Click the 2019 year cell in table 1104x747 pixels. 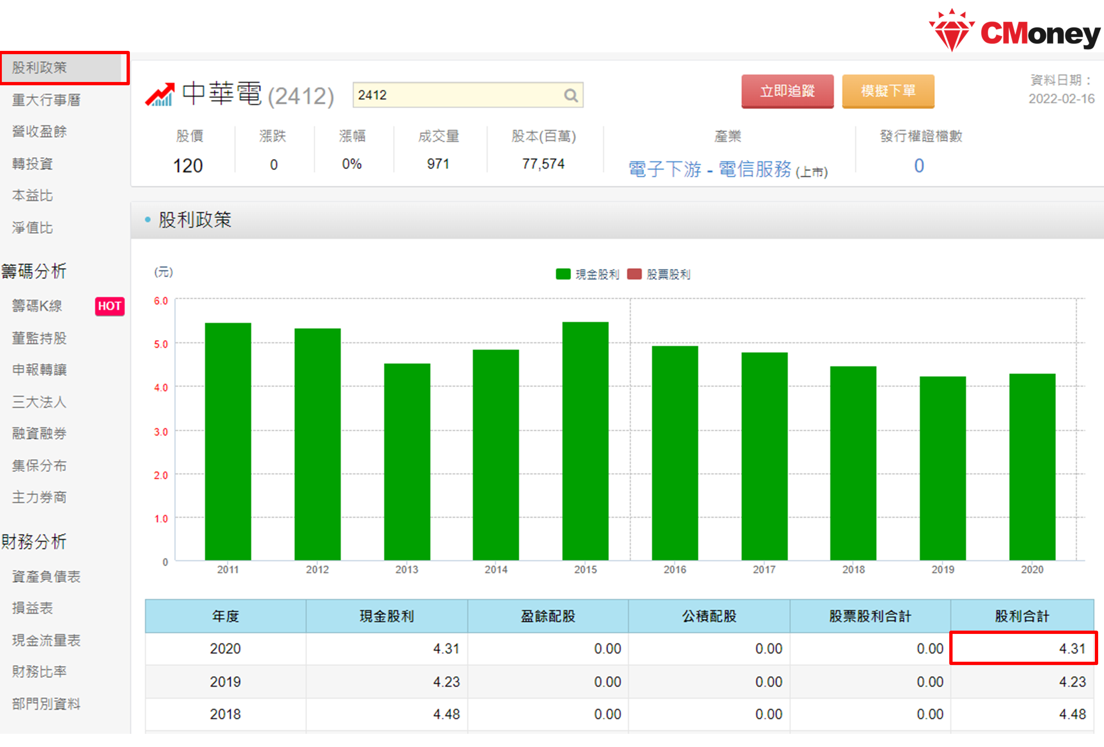coord(226,682)
